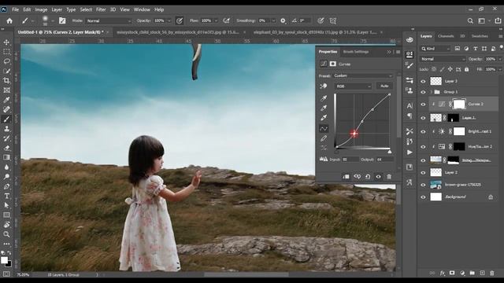Delete the adjustment layer via Properties trash icon
The image size is (504, 283).
[389, 176]
